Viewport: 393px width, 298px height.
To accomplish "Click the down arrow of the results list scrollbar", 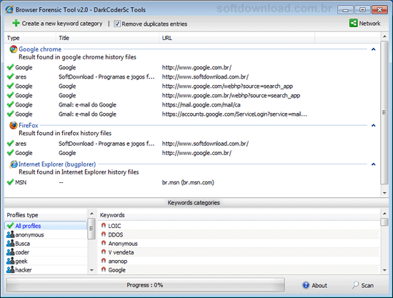I will click(384, 193).
